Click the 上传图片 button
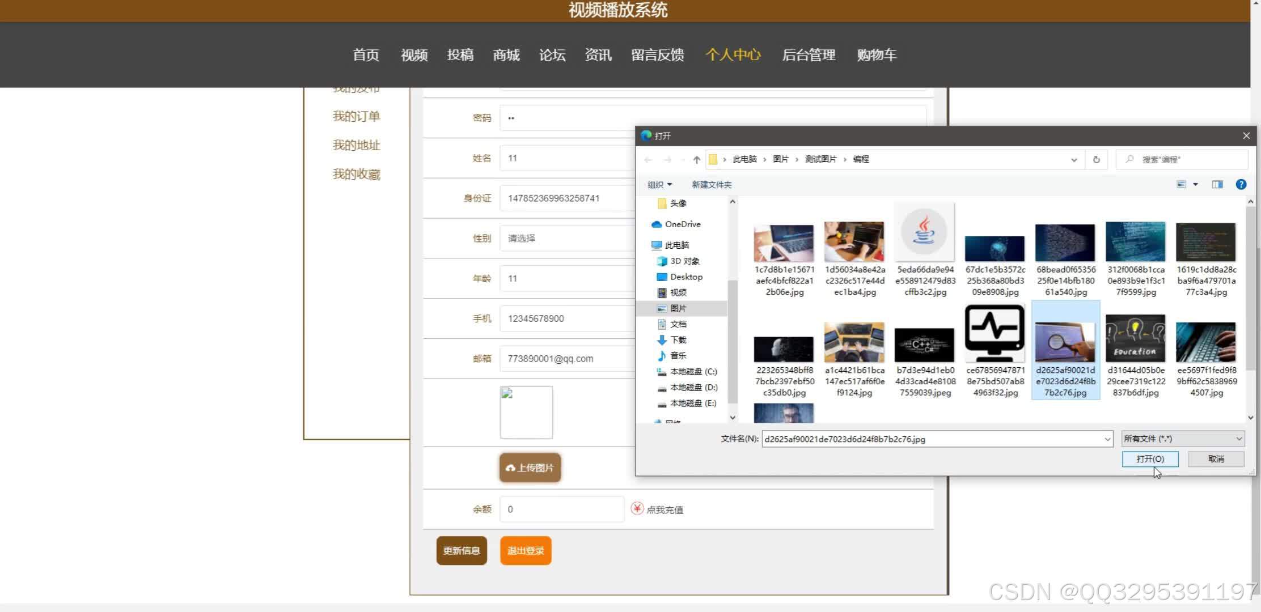 530,468
